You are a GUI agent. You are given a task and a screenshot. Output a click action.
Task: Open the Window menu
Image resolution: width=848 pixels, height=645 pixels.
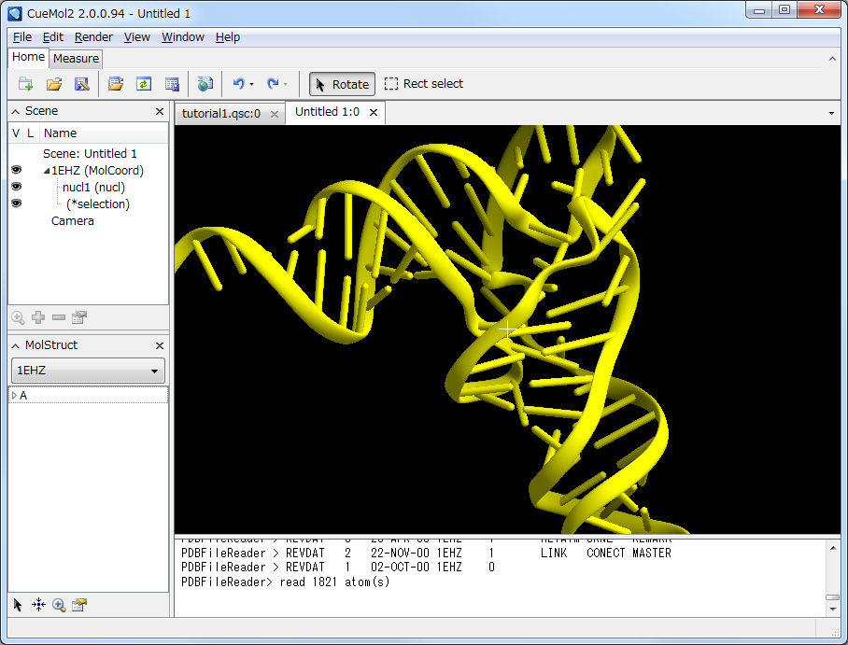(x=183, y=37)
